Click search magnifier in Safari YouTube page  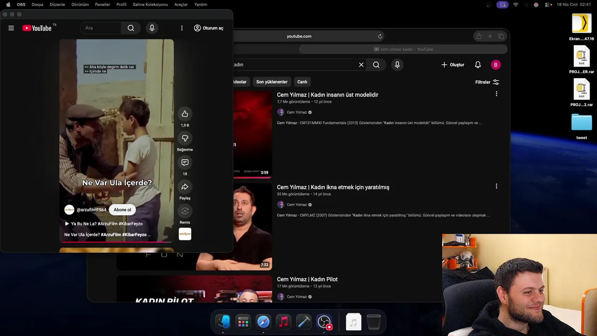[x=376, y=65]
